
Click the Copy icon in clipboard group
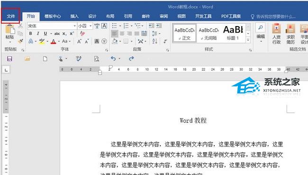click(x=20, y=33)
